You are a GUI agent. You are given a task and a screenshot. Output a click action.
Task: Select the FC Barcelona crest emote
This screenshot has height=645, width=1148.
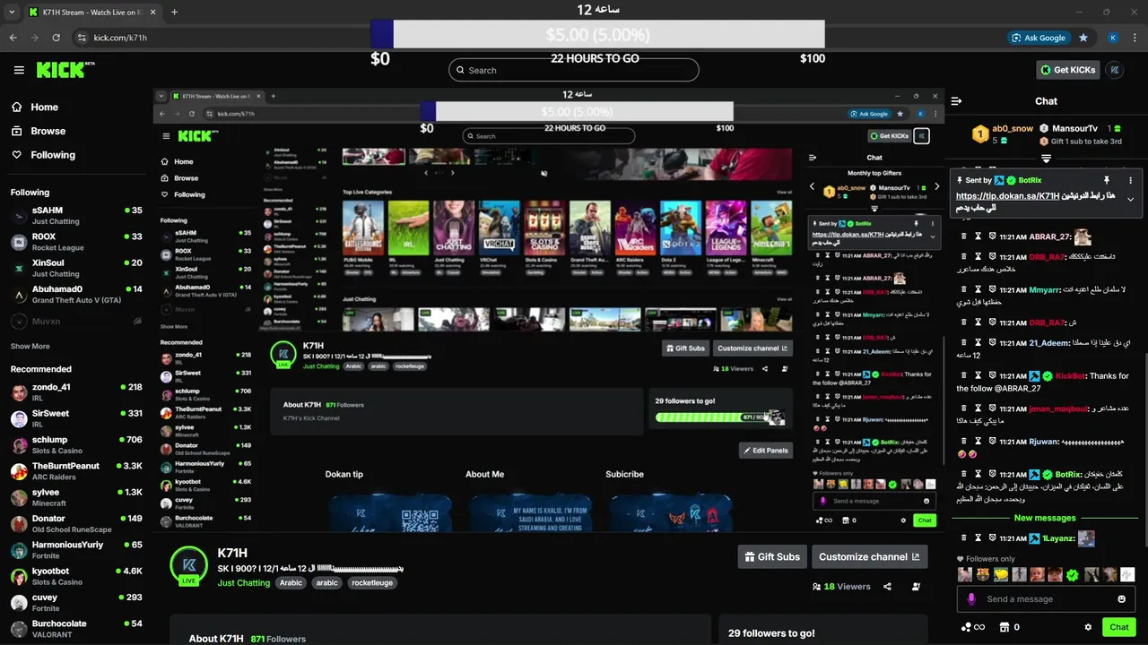982,574
